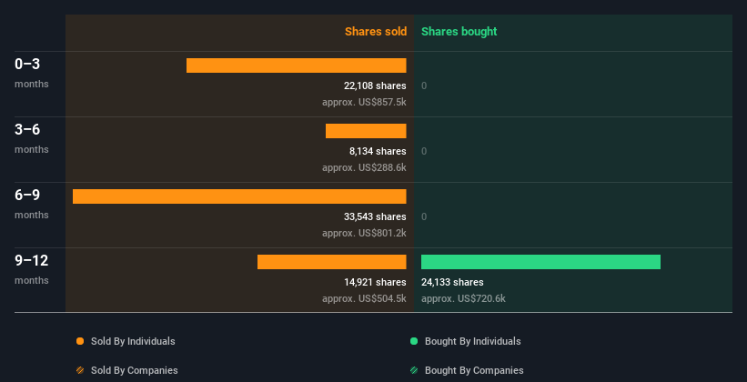747x382 pixels.
Task: Click the green Bought By Individuals legend dot
Action: pos(414,341)
